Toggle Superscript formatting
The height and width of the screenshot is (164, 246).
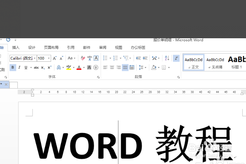[50, 67]
